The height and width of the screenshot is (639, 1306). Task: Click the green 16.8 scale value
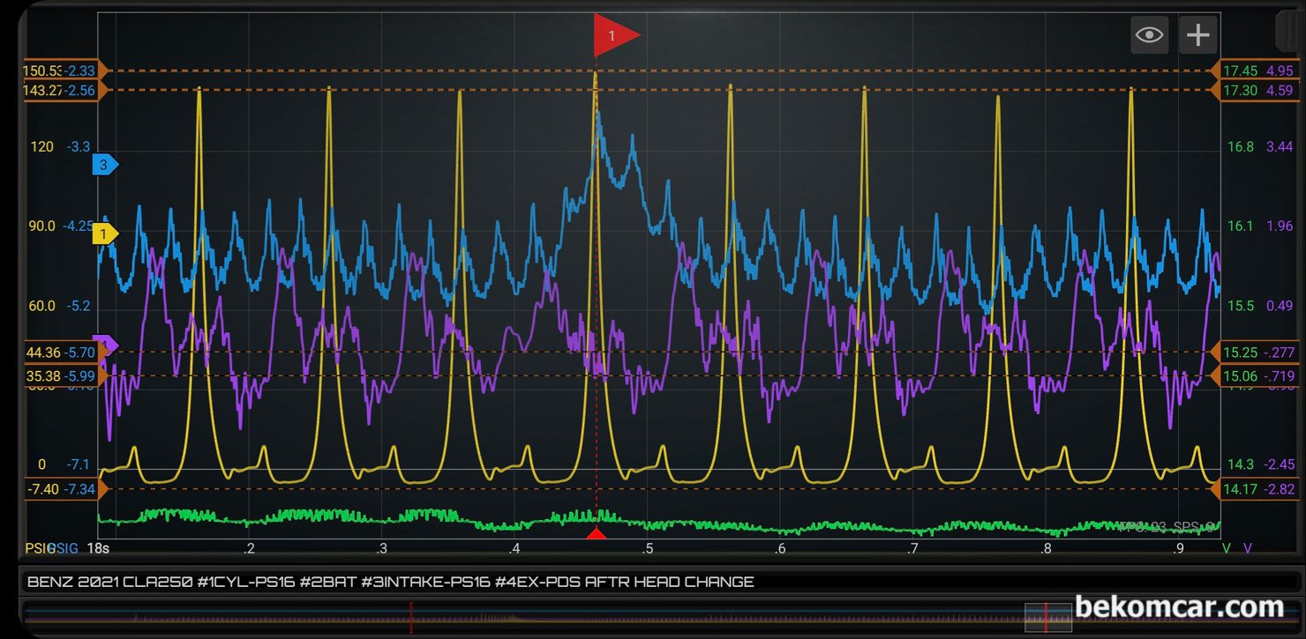(x=1240, y=146)
